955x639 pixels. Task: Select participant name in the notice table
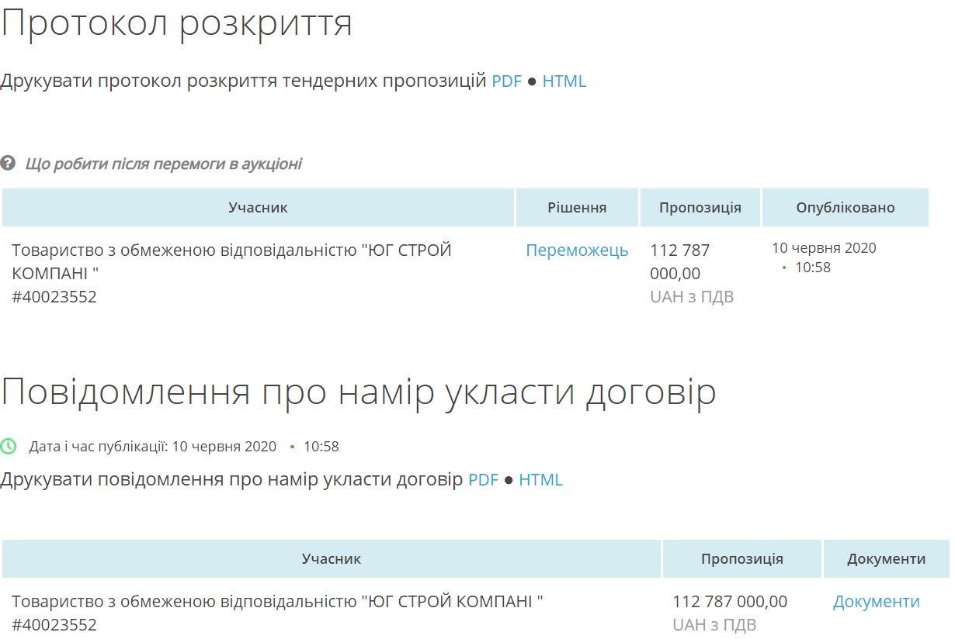[x=277, y=601]
